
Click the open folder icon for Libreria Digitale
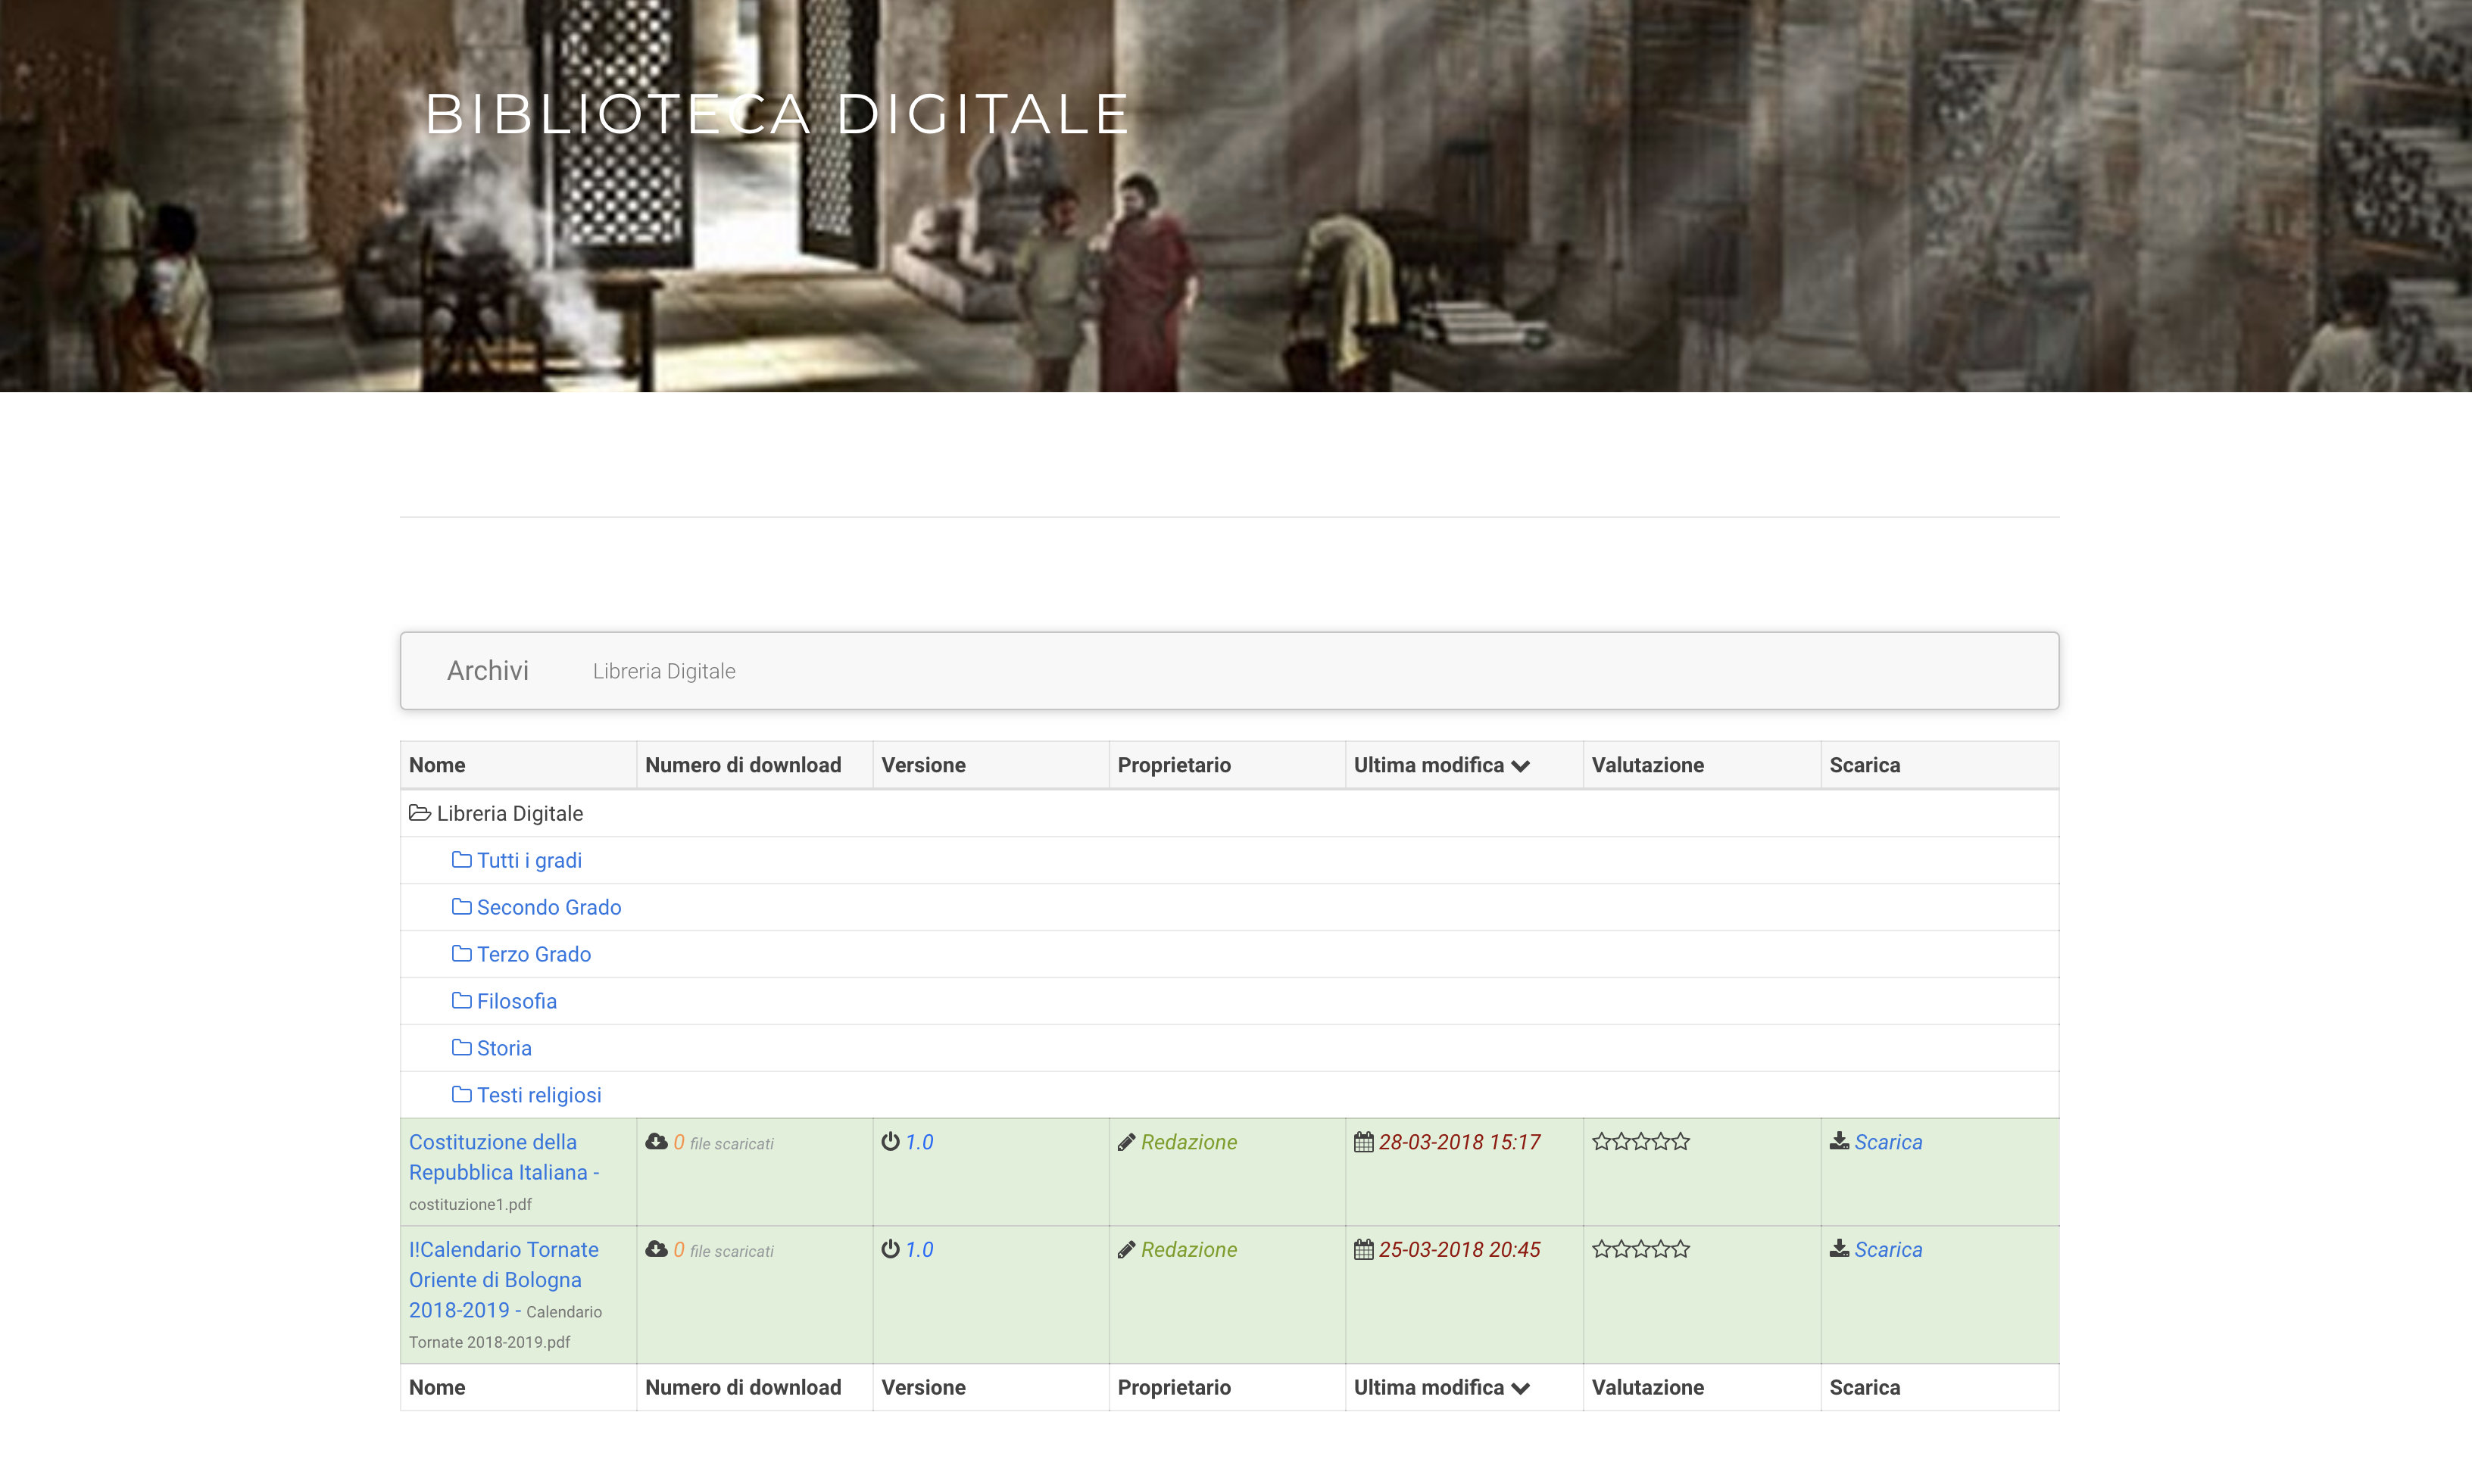(x=420, y=813)
